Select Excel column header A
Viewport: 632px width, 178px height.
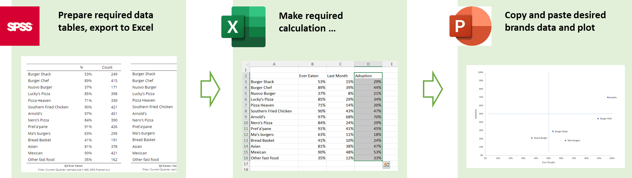tap(274, 64)
